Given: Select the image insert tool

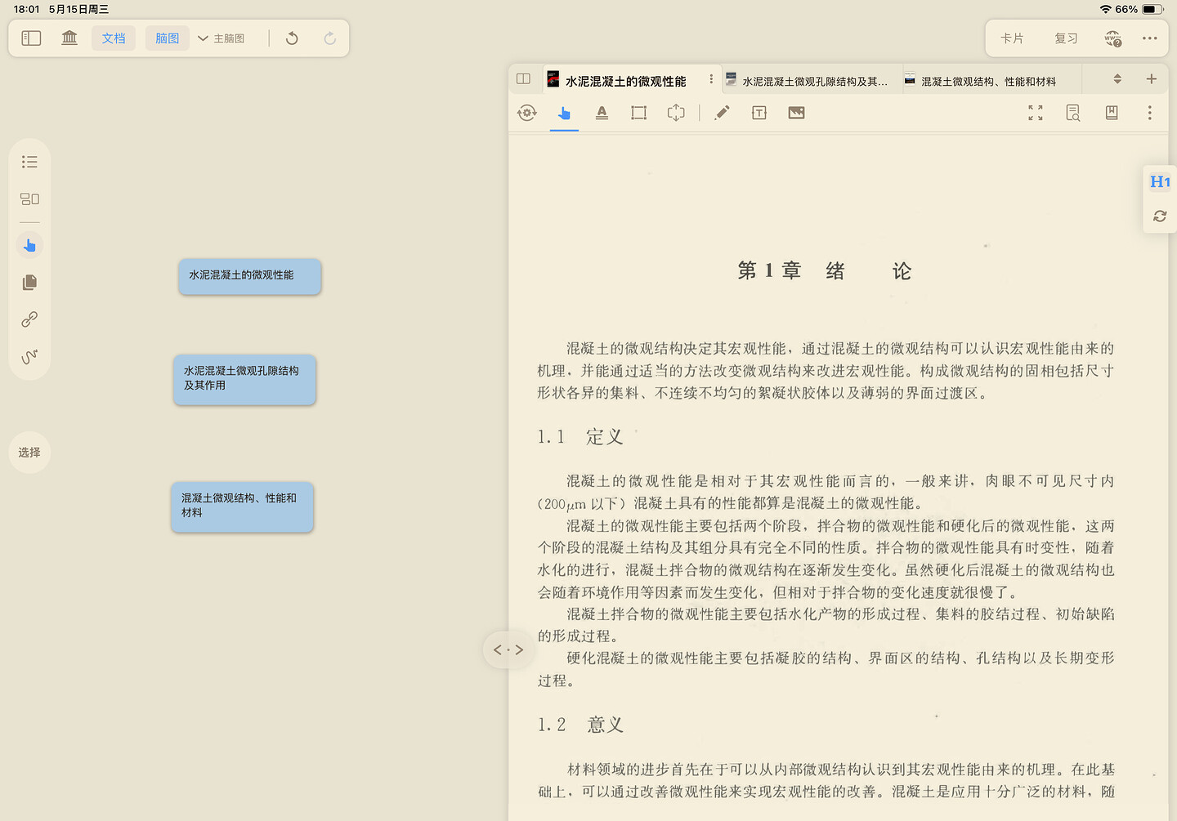Looking at the screenshot, I should coord(796,113).
